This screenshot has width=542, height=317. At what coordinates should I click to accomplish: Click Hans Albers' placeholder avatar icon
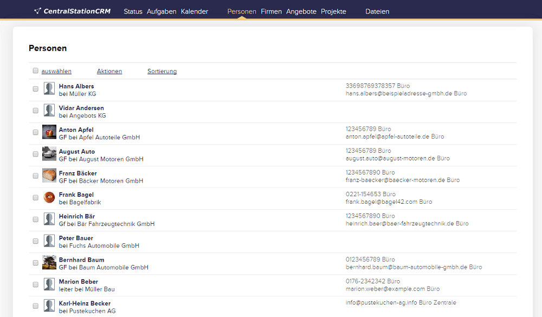point(49,89)
